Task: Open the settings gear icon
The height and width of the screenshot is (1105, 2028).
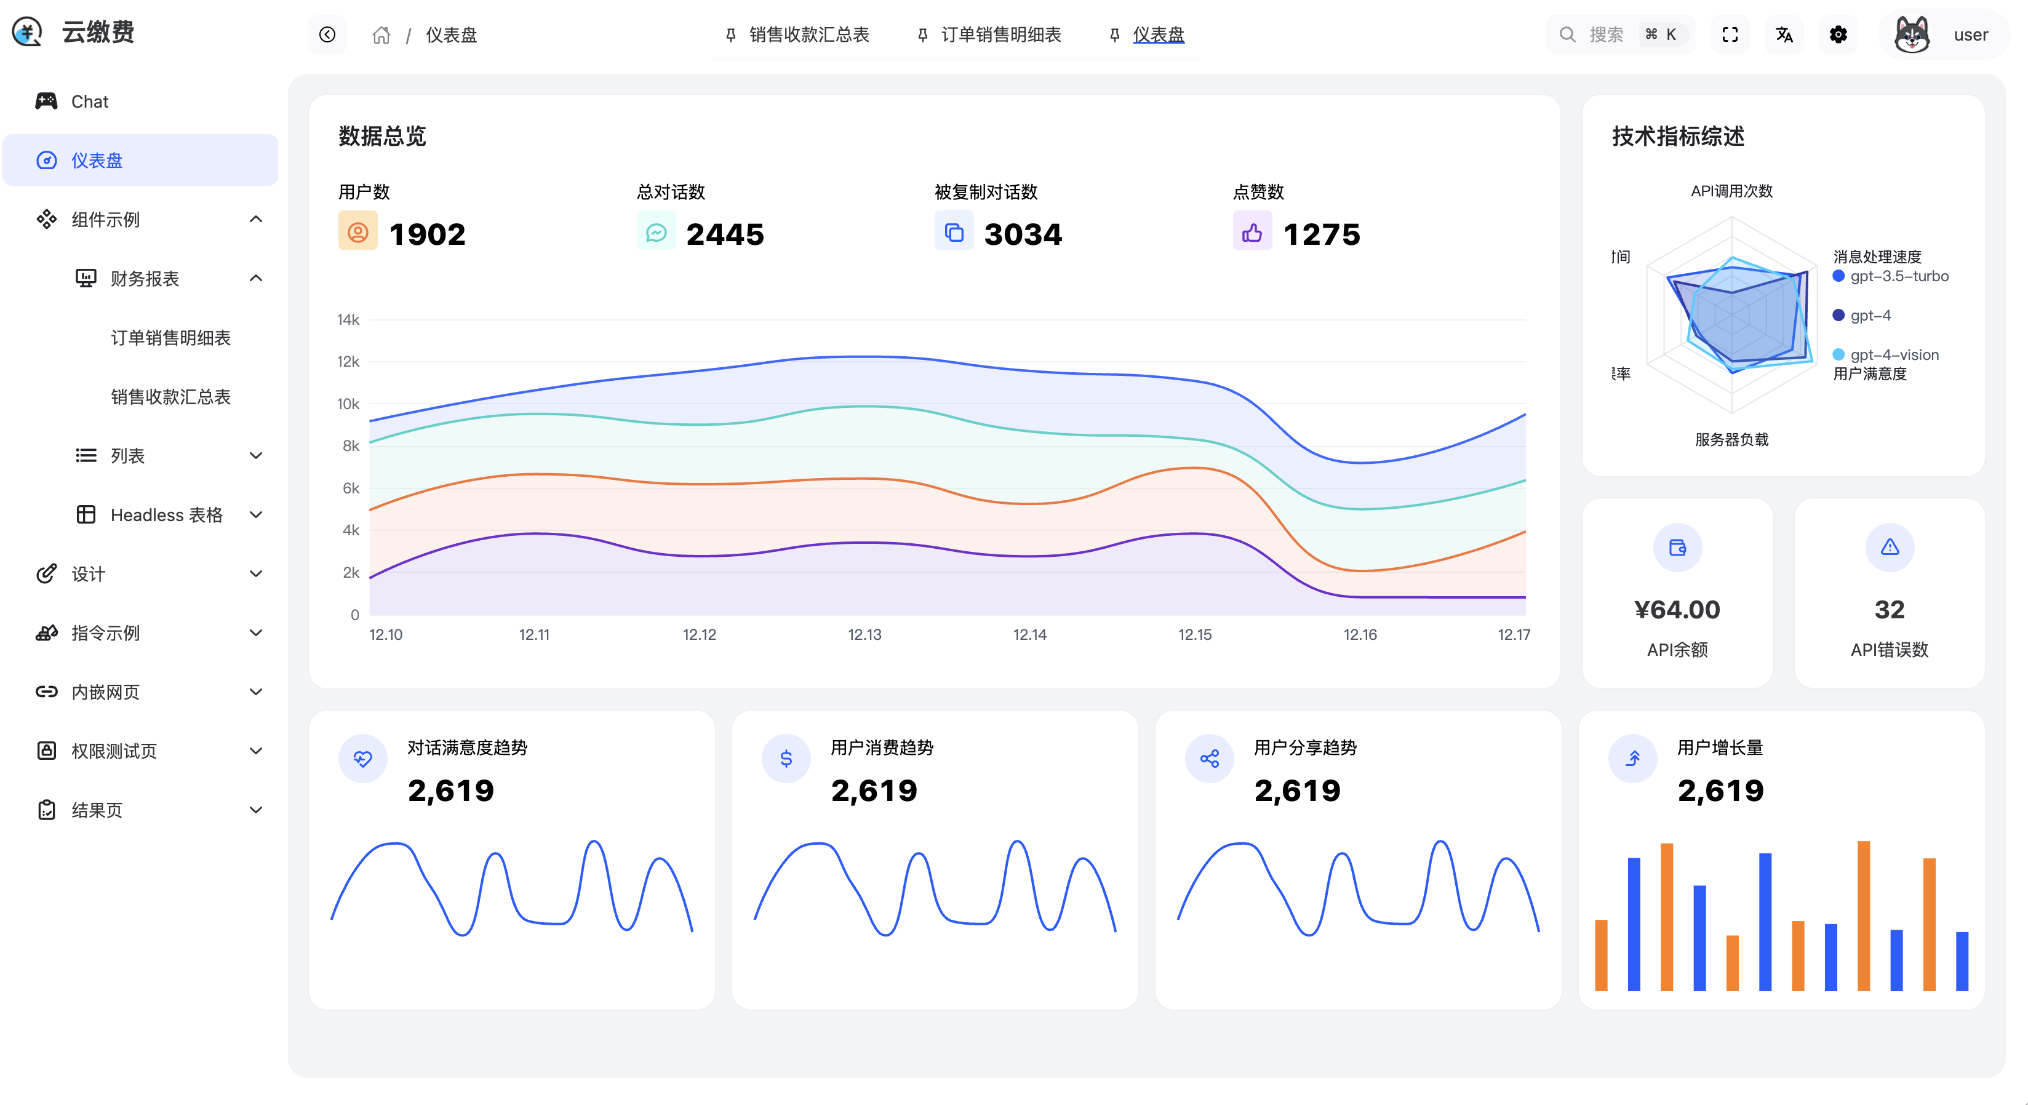Action: point(1837,34)
